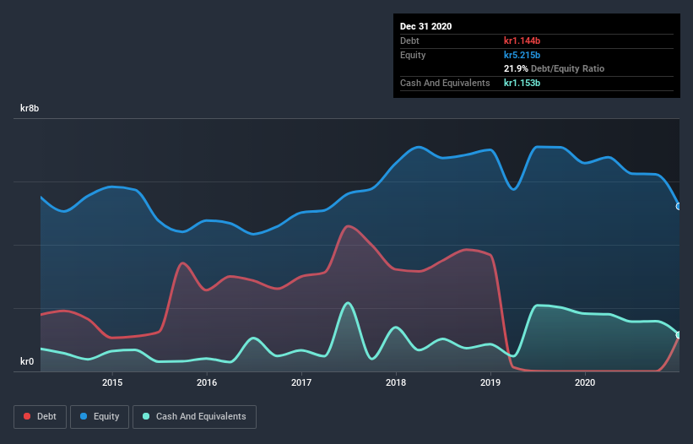Click the teal Cash And Equivalents legend dot
693x444 pixels.
146,416
